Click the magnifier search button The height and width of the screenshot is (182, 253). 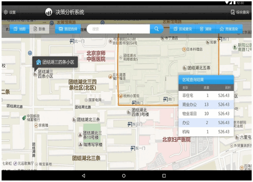pyautogui.click(x=156, y=29)
